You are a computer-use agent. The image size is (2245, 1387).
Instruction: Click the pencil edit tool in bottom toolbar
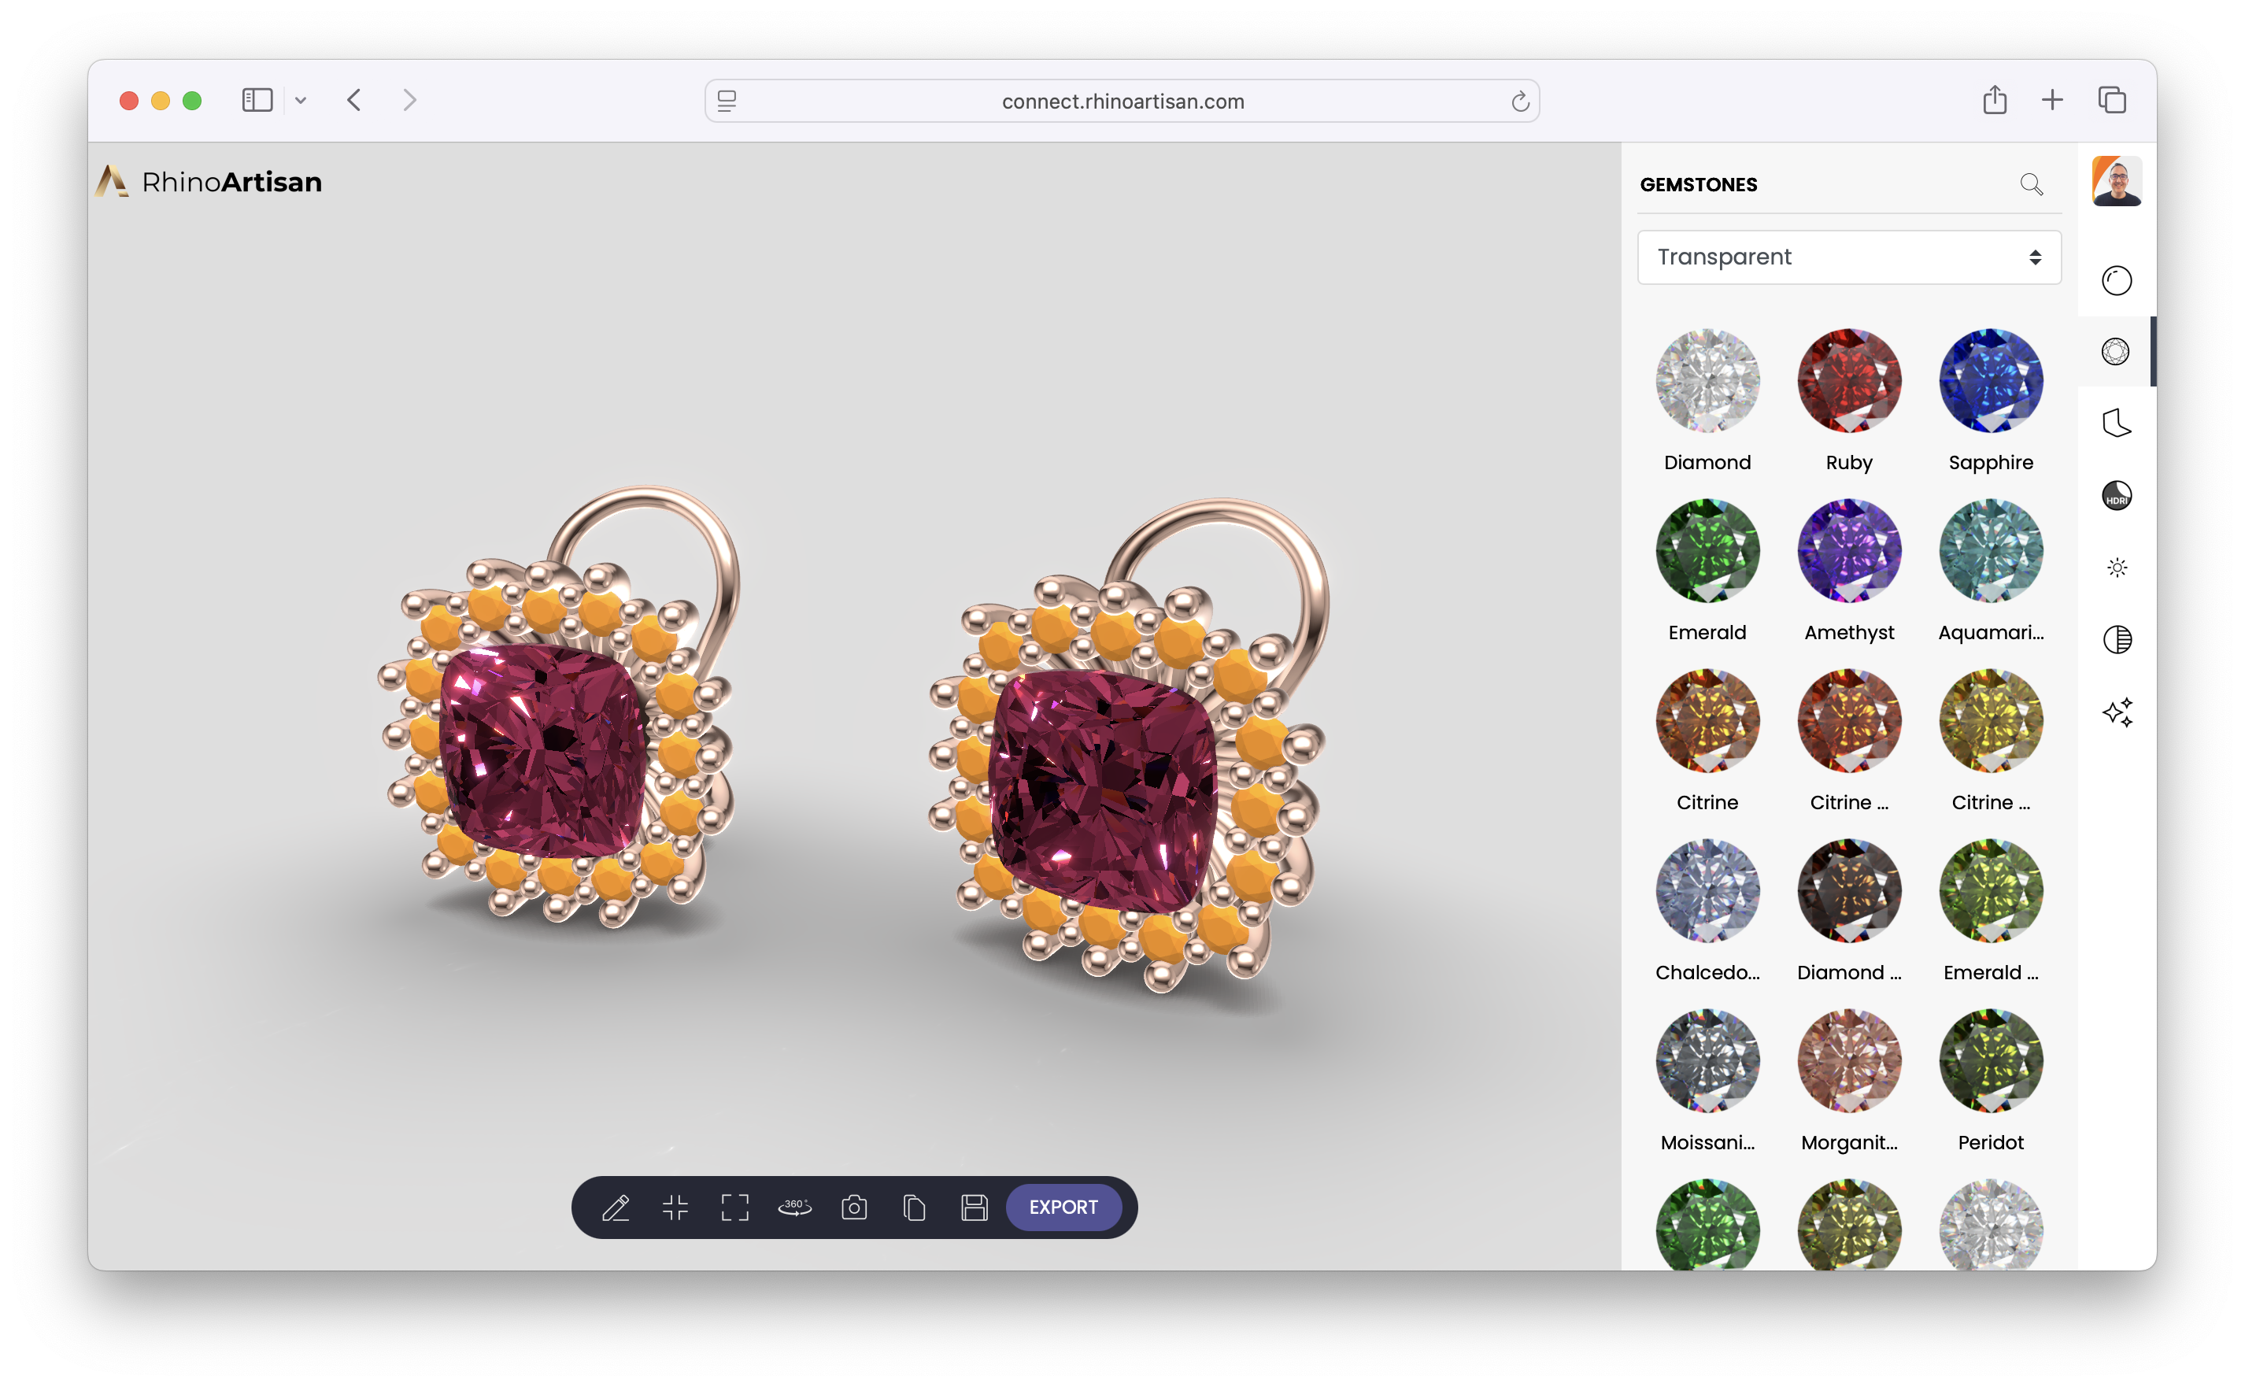[616, 1208]
